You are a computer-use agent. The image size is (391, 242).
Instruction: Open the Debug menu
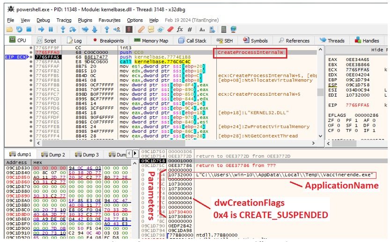click(x=43, y=20)
